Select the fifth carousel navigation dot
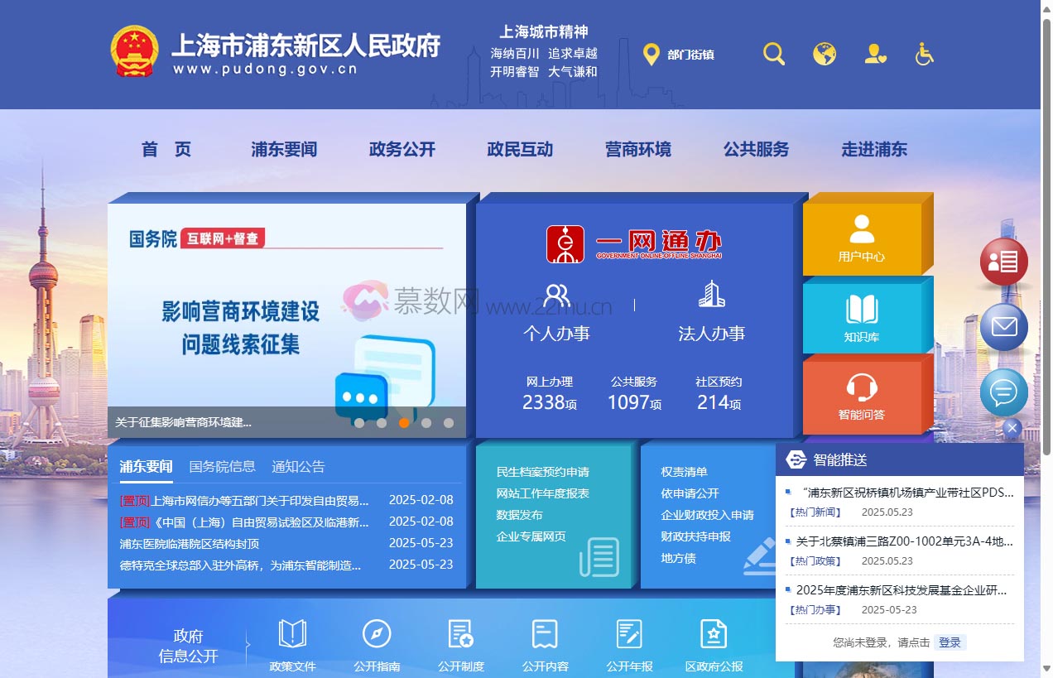Screen dimensions: 1053x678 click(x=449, y=422)
